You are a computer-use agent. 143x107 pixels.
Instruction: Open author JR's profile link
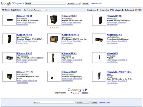coord(111,77)
